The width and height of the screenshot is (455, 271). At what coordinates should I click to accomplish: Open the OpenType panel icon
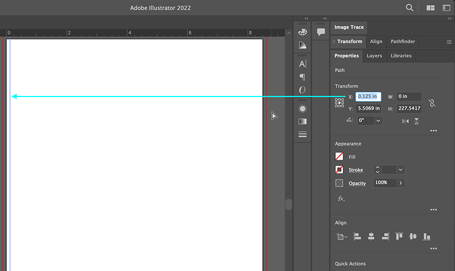tap(302, 90)
